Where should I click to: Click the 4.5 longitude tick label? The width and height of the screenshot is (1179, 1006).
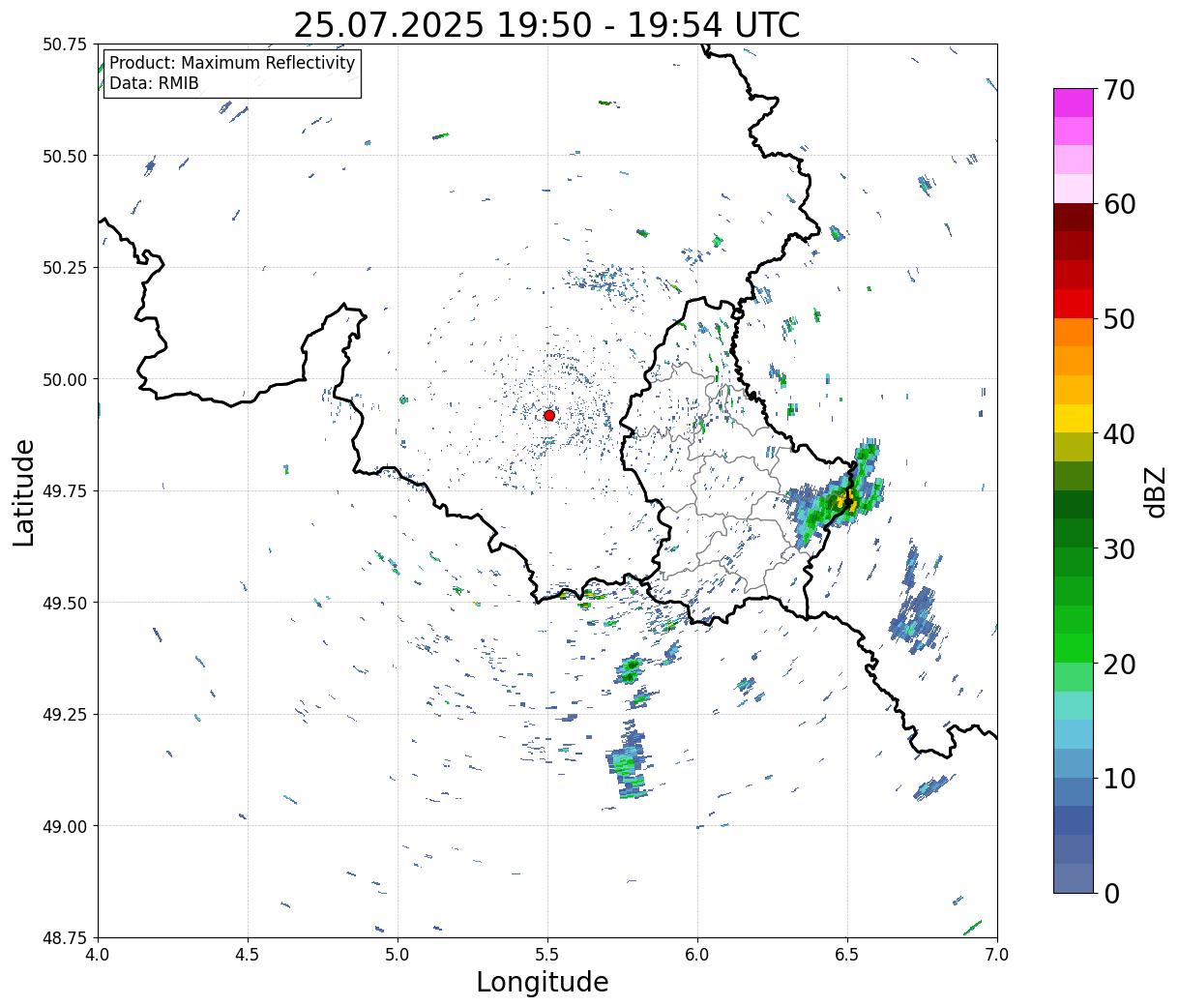click(x=248, y=954)
